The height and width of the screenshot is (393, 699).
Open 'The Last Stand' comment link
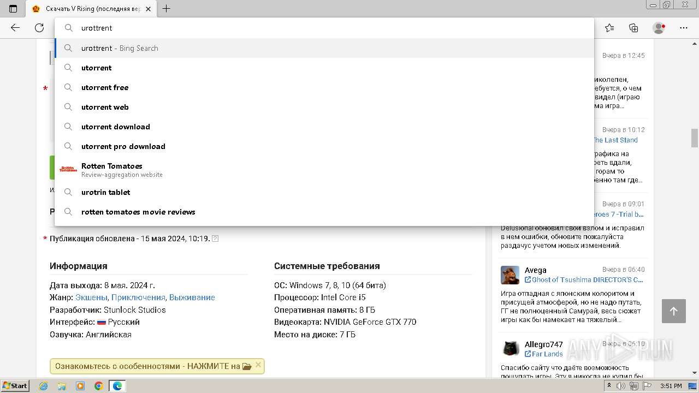615,140
